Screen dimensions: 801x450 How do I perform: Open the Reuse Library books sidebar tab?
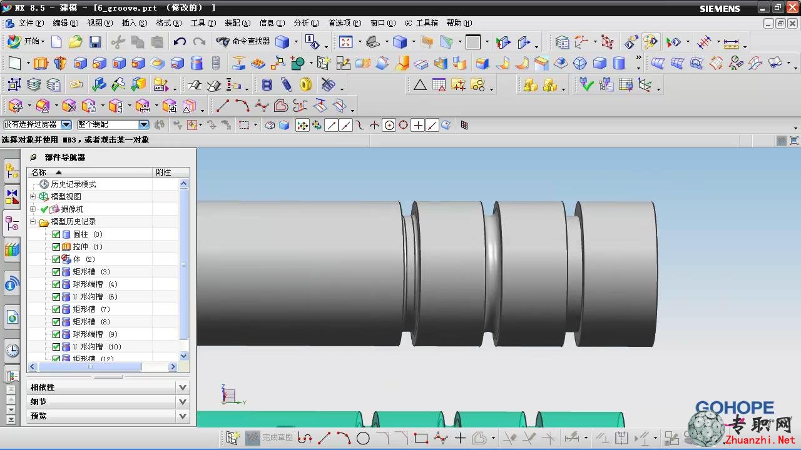click(13, 250)
